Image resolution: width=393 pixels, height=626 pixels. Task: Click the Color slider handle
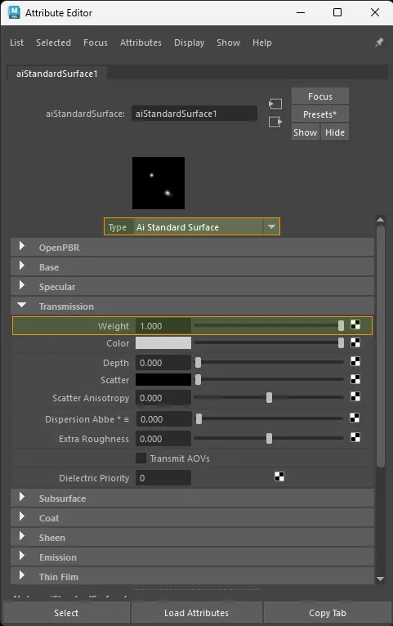341,342
